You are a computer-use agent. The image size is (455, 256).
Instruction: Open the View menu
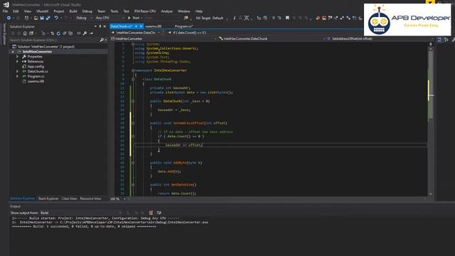click(28, 11)
